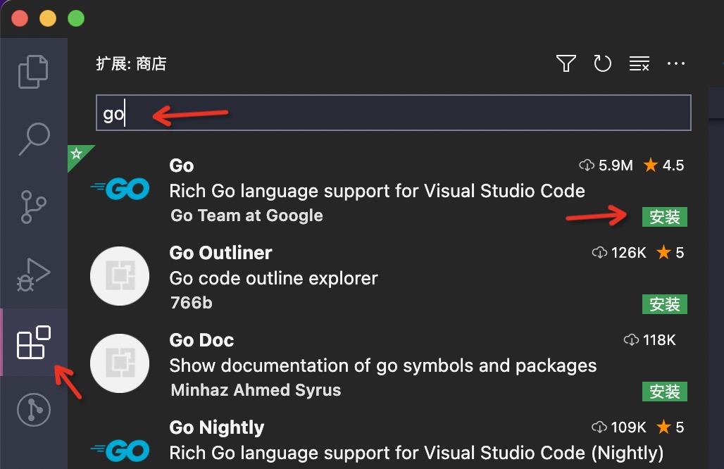Clear extension search results icon

pyautogui.click(x=639, y=64)
